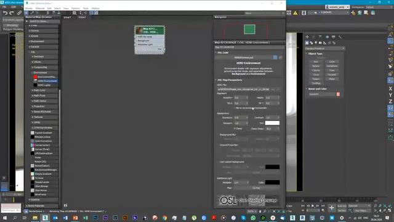Open Utilities wrench tab in command panel
The height and width of the screenshot is (222, 394).
click(x=340, y=37)
